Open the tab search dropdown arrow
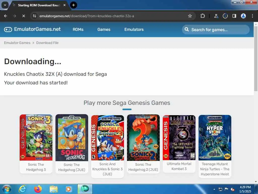The height and width of the screenshot is (194, 258). click(x=5, y=5)
